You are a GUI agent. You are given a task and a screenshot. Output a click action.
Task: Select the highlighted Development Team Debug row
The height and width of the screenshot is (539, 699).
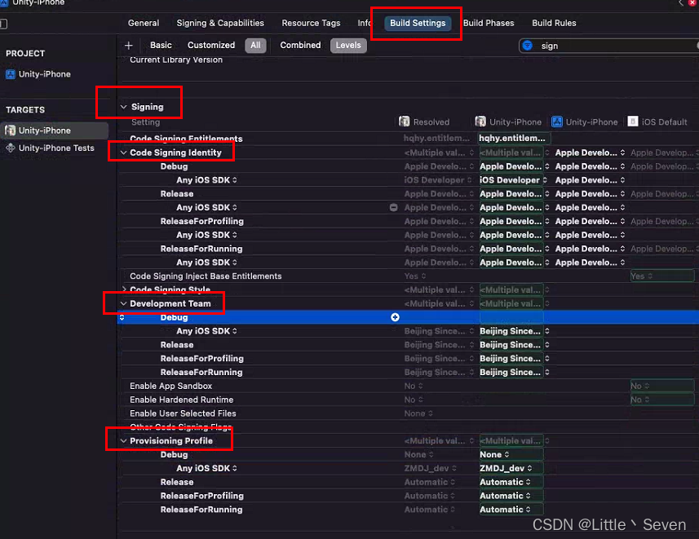click(x=408, y=317)
